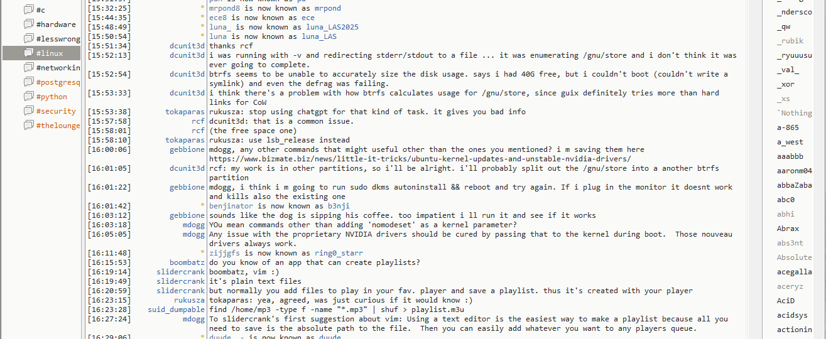Click the #networking channel icon

[28, 68]
